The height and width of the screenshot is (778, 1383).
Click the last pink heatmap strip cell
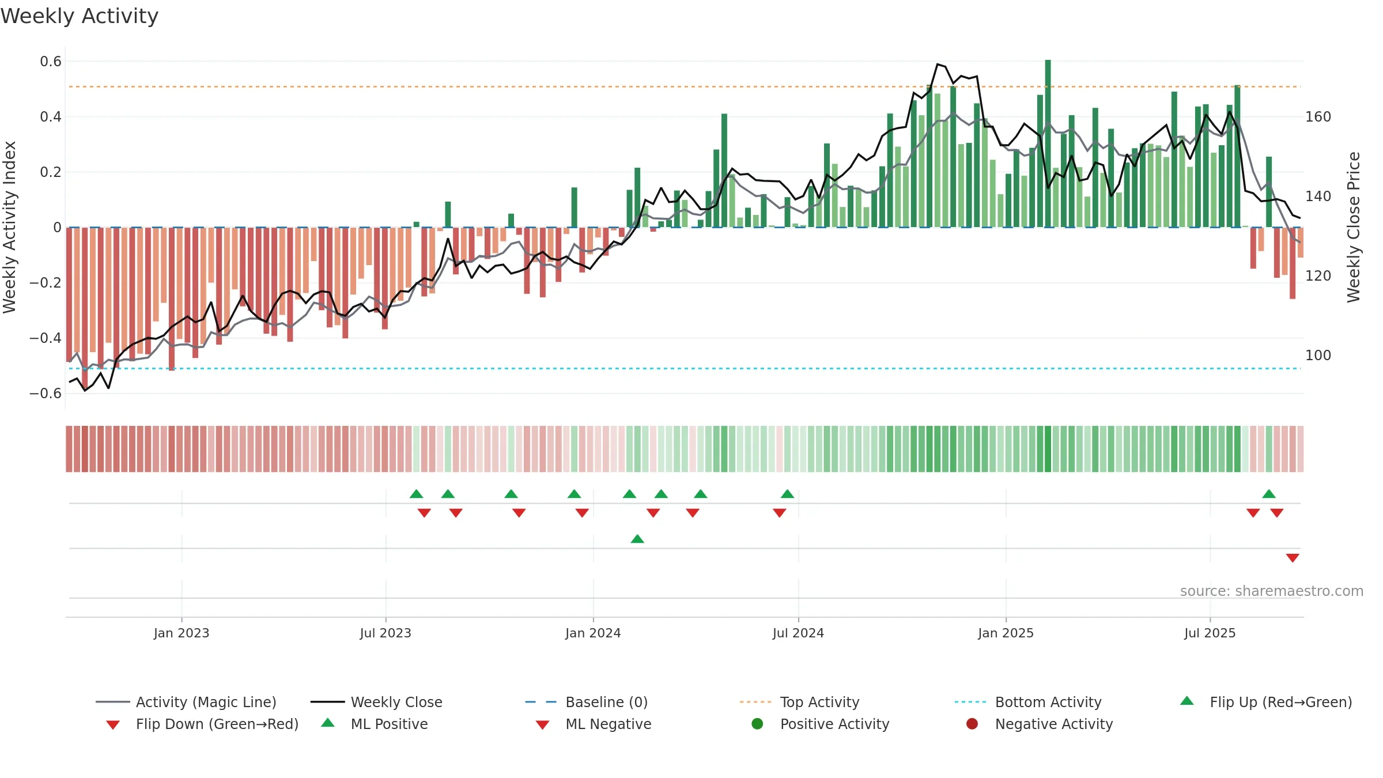[1301, 449]
